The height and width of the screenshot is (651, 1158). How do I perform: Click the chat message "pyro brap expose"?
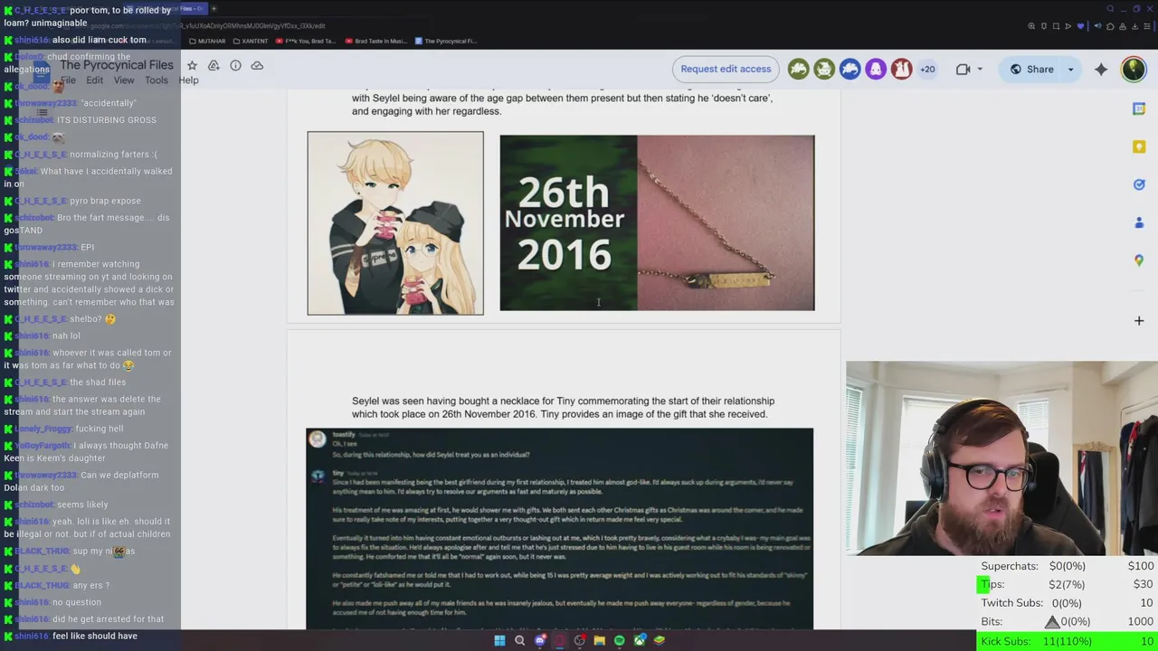[x=105, y=201]
